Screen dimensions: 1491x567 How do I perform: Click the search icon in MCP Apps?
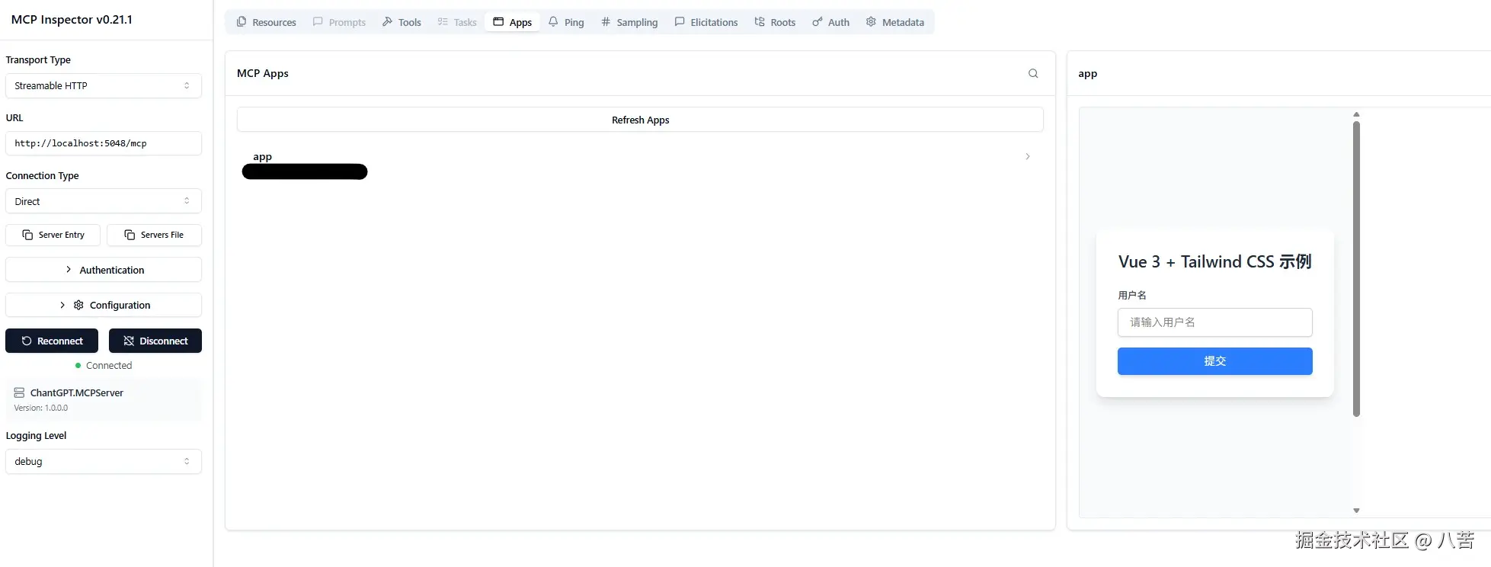coord(1033,73)
